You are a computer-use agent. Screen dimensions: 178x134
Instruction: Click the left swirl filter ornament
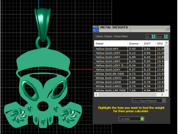click(19, 115)
